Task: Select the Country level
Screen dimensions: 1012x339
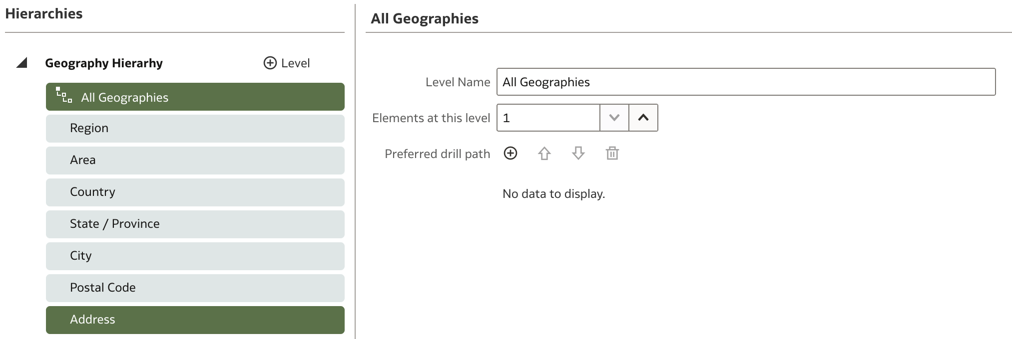Action: click(195, 192)
